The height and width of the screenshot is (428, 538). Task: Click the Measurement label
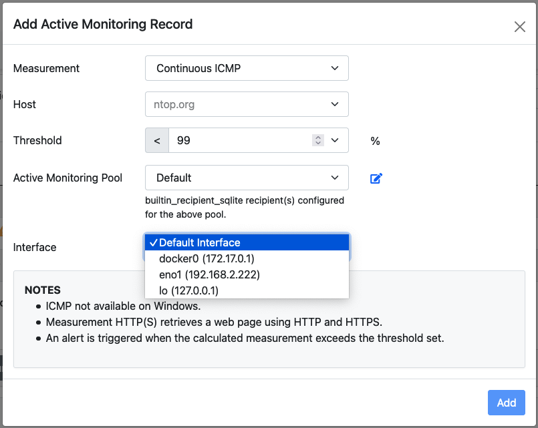pyautogui.click(x=46, y=68)
